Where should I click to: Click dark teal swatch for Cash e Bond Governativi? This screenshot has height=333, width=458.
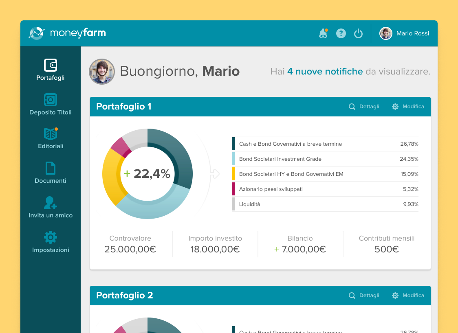pos(233,144)
